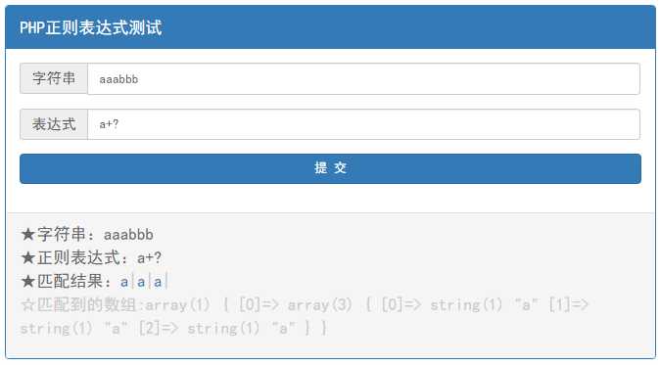The height and width of the screenshot is (365, 660).
Task: Click the ★字符串：aaabbb result line
Action: click(x=87, y=234)
